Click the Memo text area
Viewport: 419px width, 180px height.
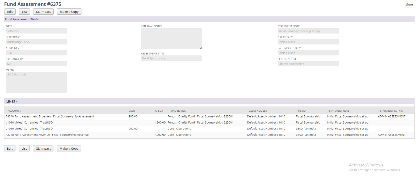(x=36, y=82)
